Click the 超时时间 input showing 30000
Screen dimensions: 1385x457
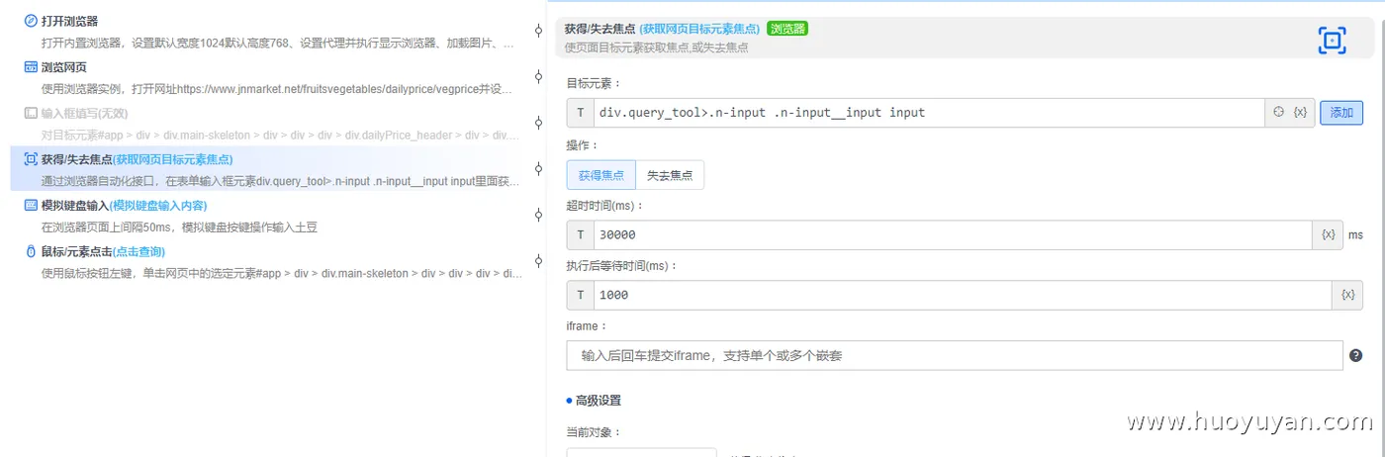pos(953,234)
